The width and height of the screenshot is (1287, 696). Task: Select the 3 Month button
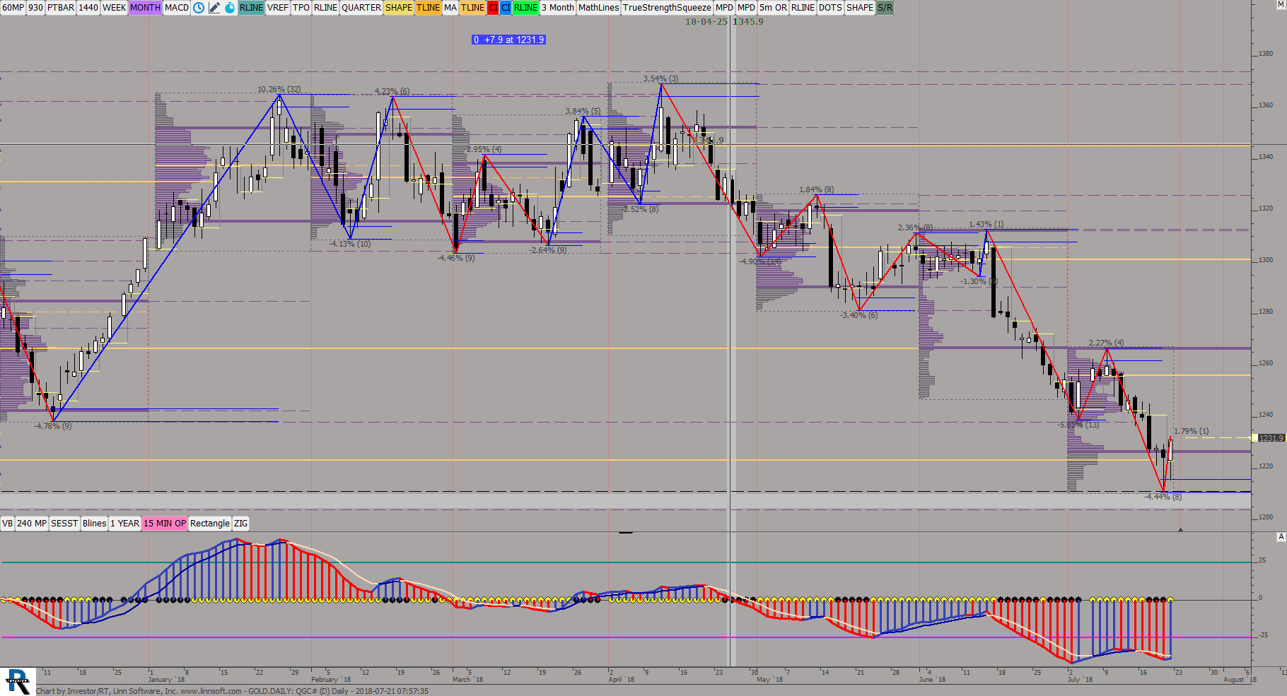558,8
